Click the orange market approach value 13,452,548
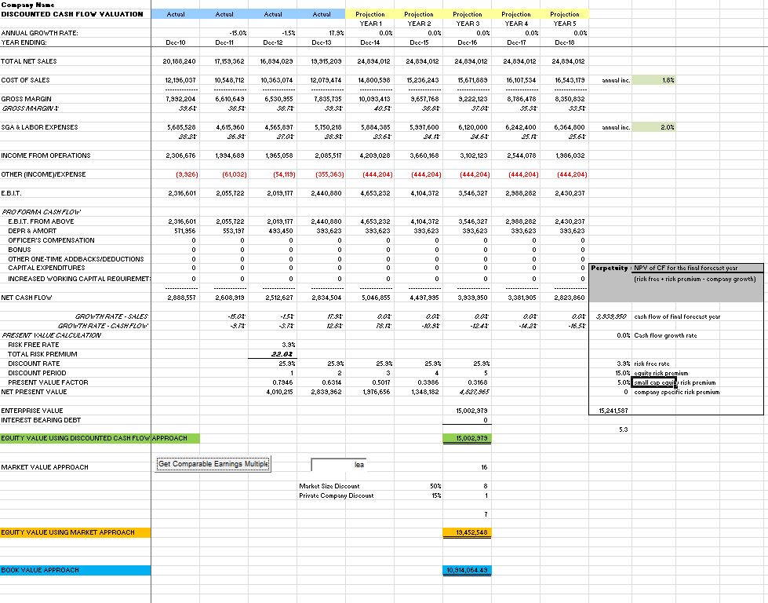The height and width of the screenshot is (603, 768). (x=468, y=532)
